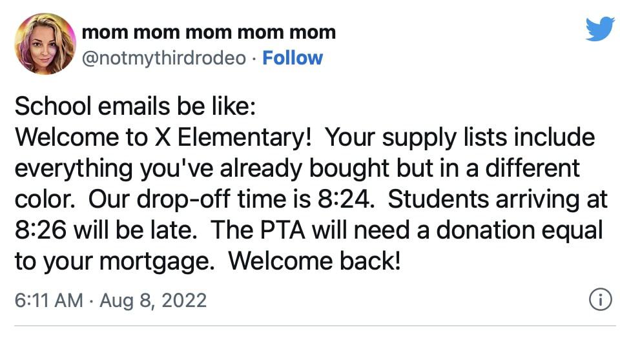
Task: Click the 6:11 AM timestamp
Action: tap(49, 300)
